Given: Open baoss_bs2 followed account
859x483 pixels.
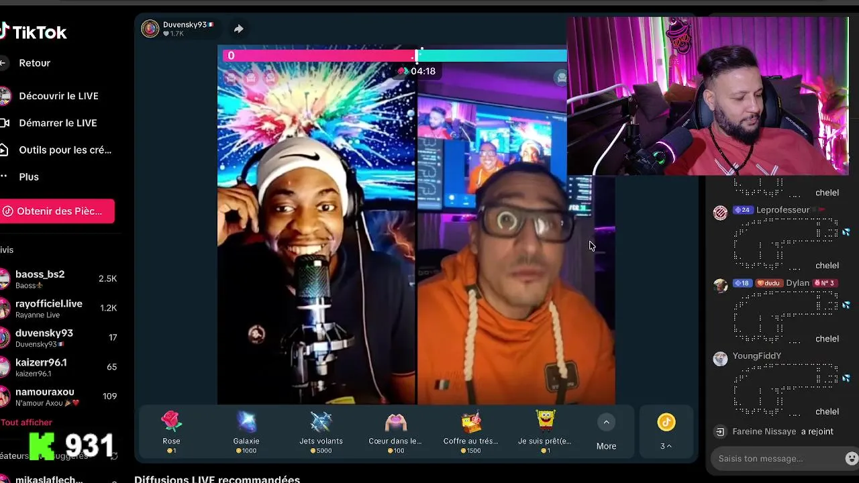Looking at the screenshot, I should pos(59,279).
